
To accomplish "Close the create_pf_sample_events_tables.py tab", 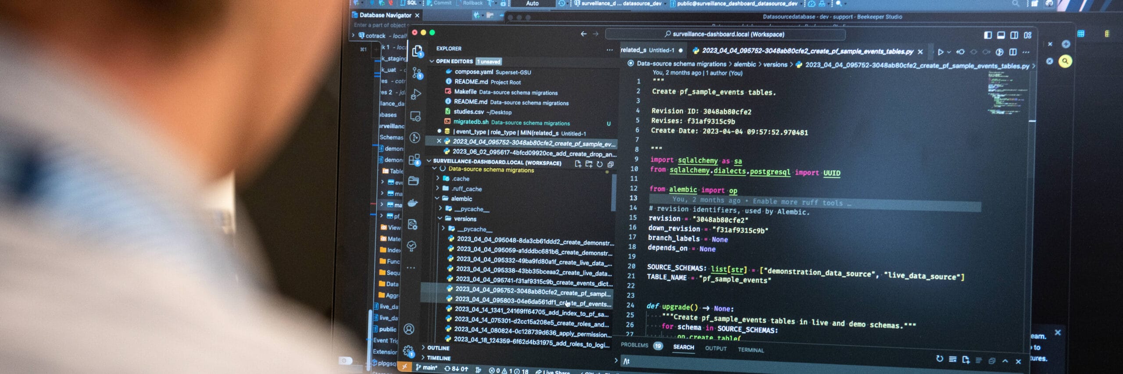I will pyautogui.click(x=920, y=52).
